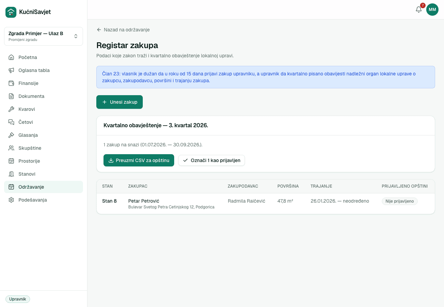Click the 1 zakup na snazi text
This screenshot has height=307, width=444.
pyautogui.click(x=153, y=145)
